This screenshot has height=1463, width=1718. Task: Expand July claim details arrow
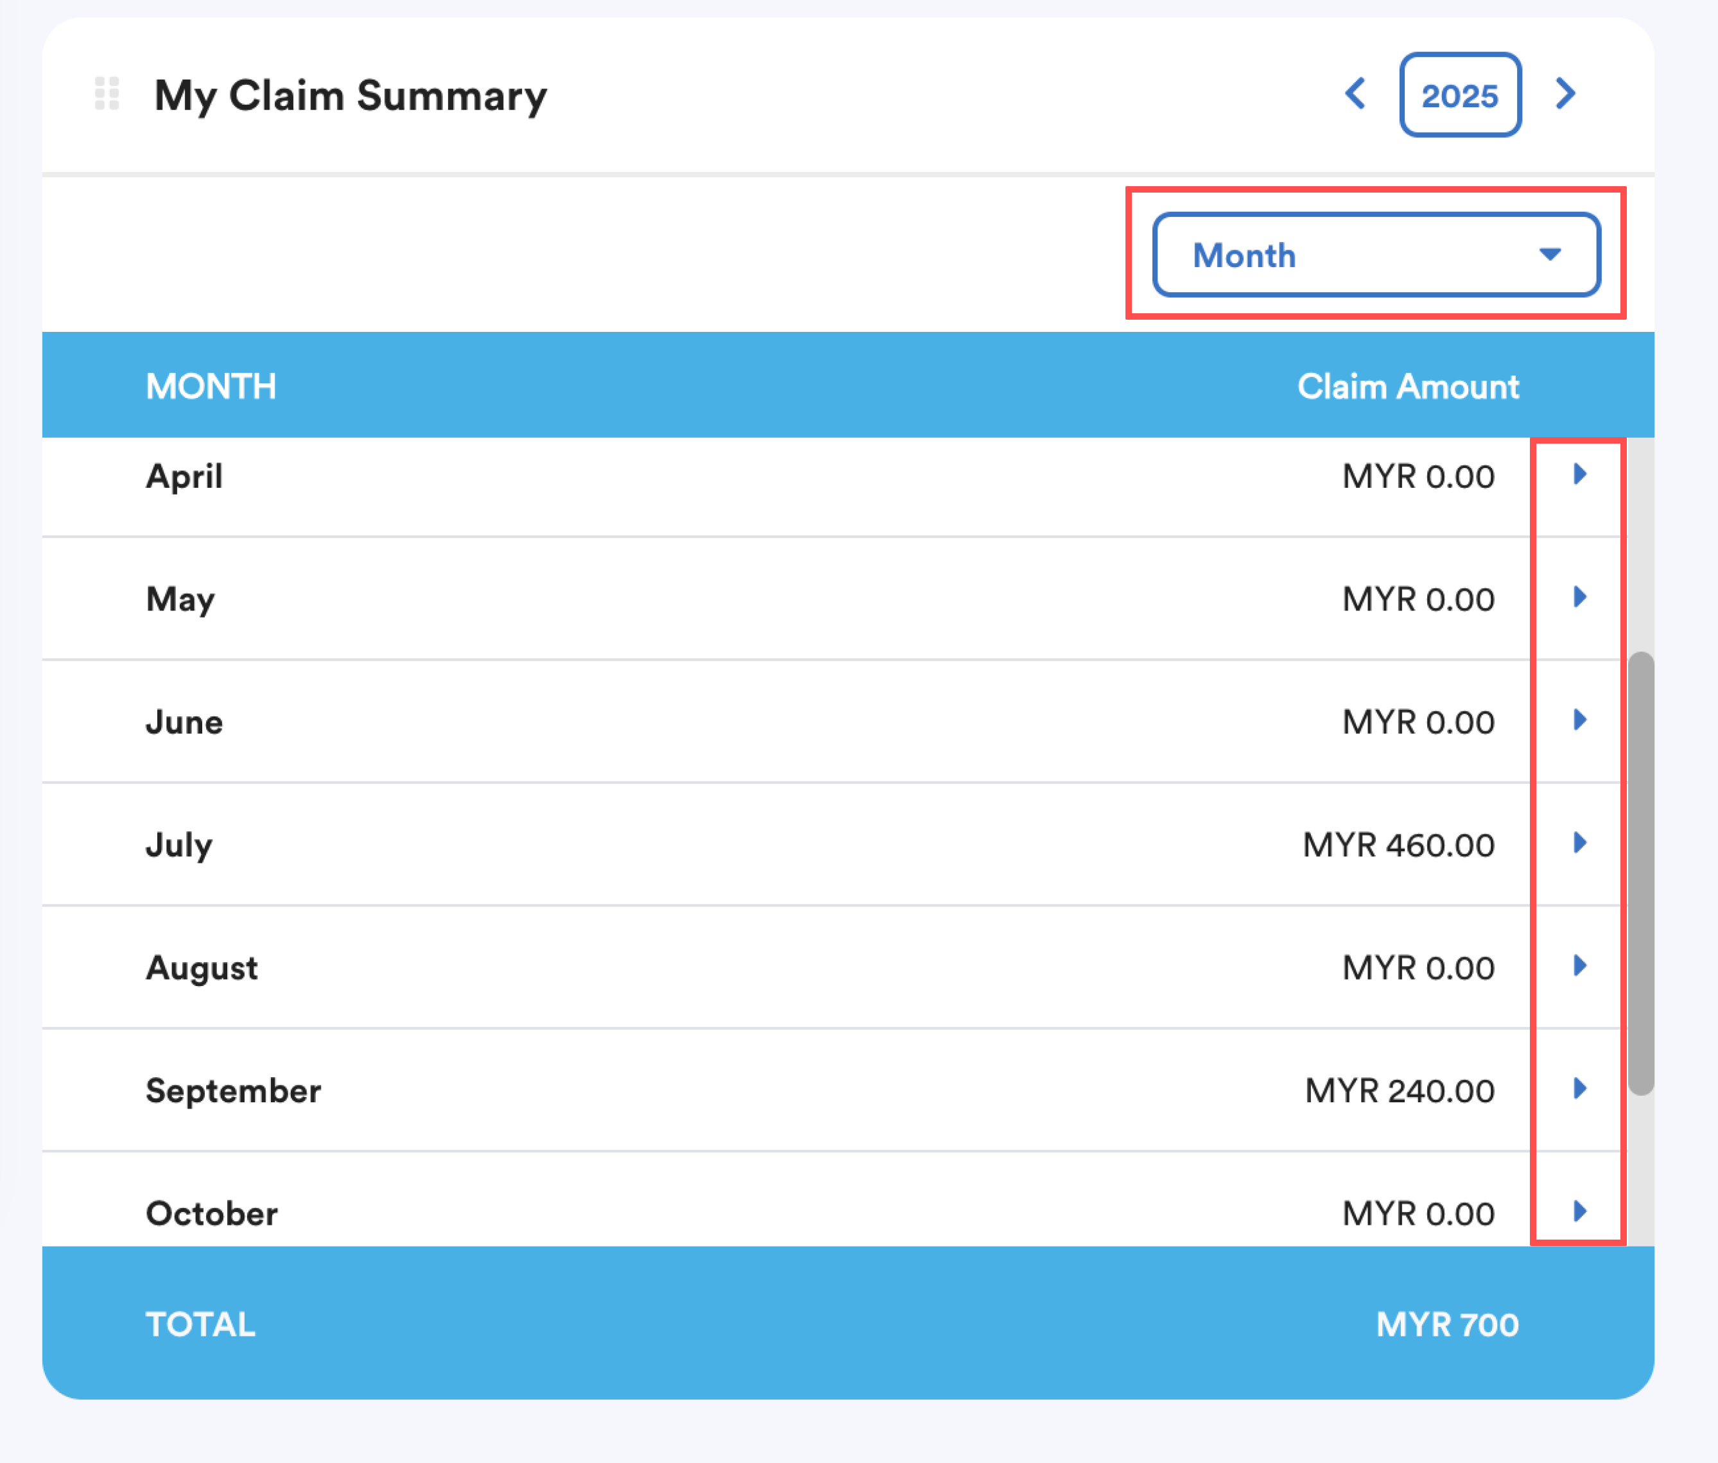pyautogui.click(x=1579, y=843)
